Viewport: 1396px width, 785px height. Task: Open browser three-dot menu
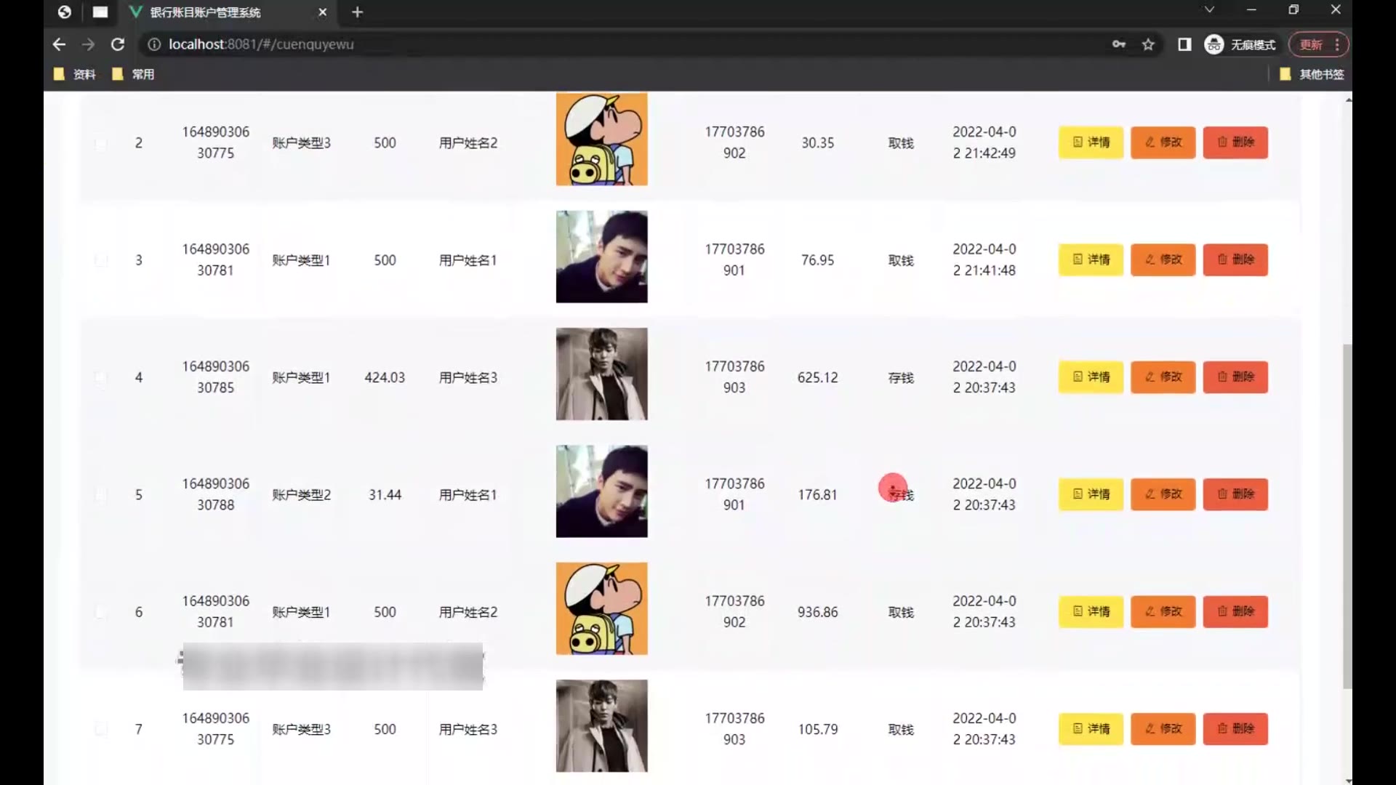pos(1337,44)
